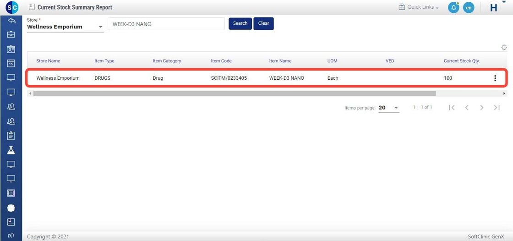Viewport: 513px width, 241px height.
Task: Click the Wellness Emporium table cell
Action: click(58, 78)
